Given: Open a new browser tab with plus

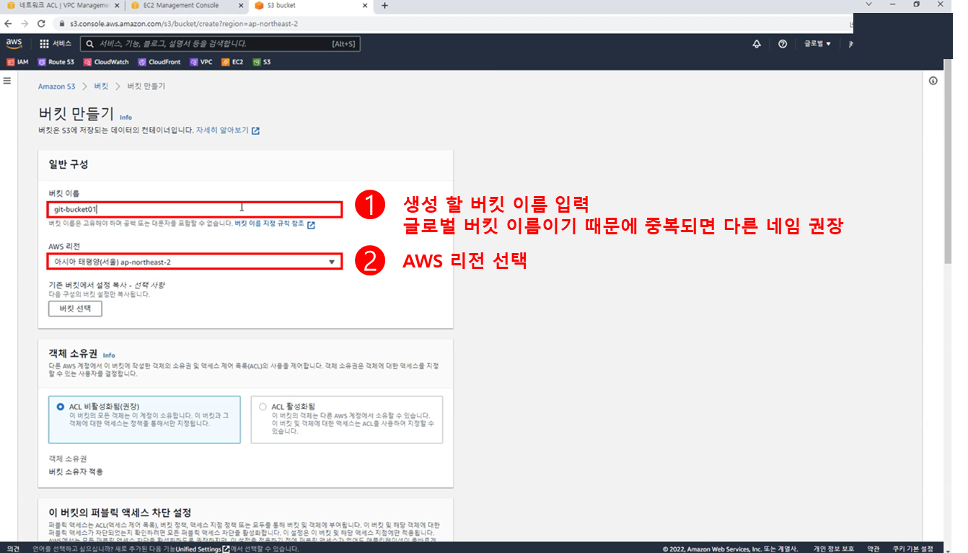Looking at the screenshot, I should tap(384, 6).
